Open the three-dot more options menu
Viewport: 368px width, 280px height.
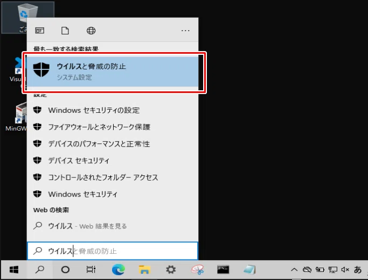point(185,31)
